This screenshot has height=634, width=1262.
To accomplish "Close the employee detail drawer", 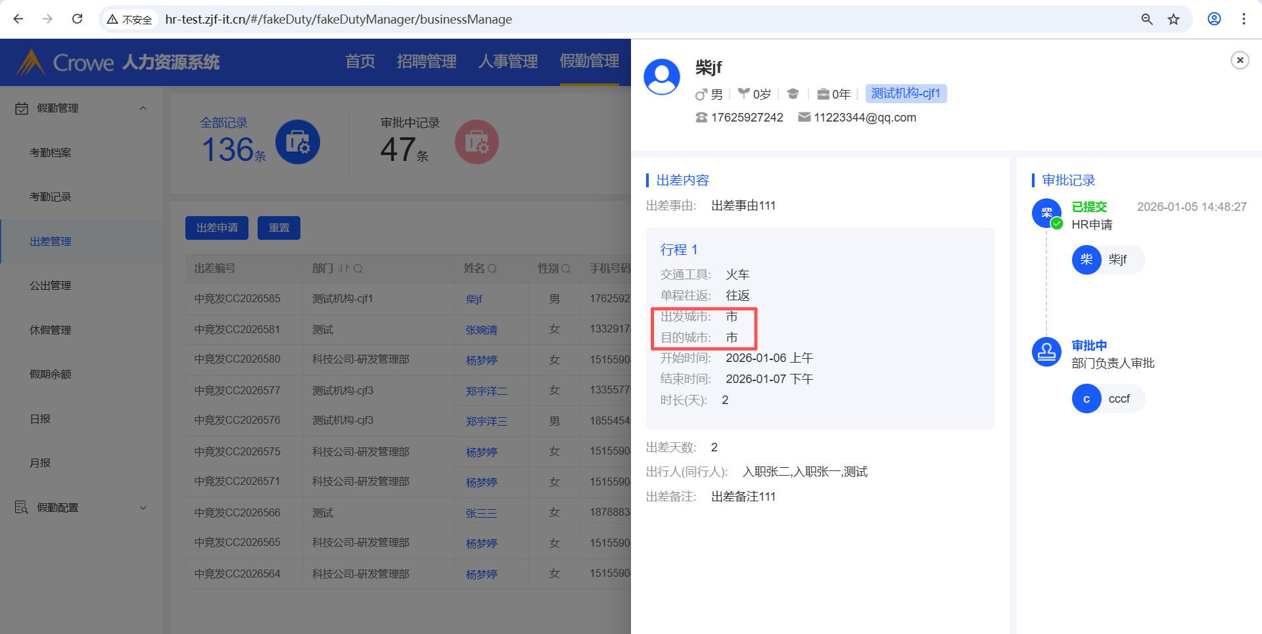I will (x=1240, y=60).
